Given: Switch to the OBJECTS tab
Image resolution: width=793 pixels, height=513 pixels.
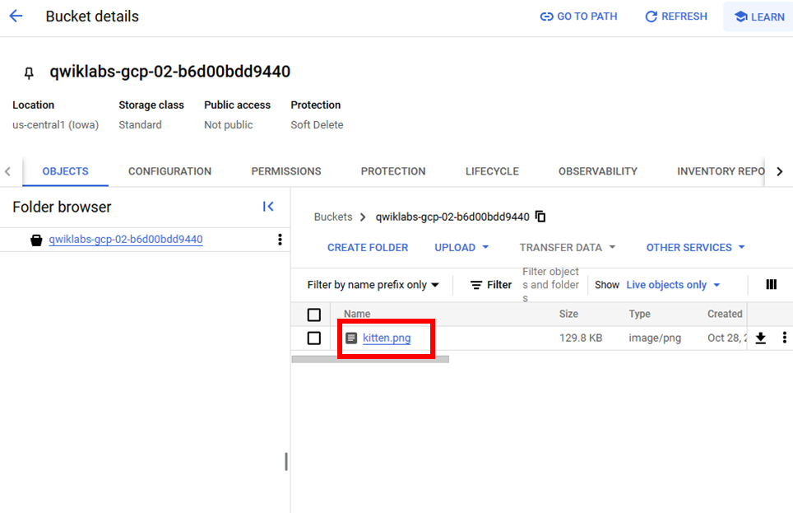Looking at the screenshot, I should click(65, 171).
